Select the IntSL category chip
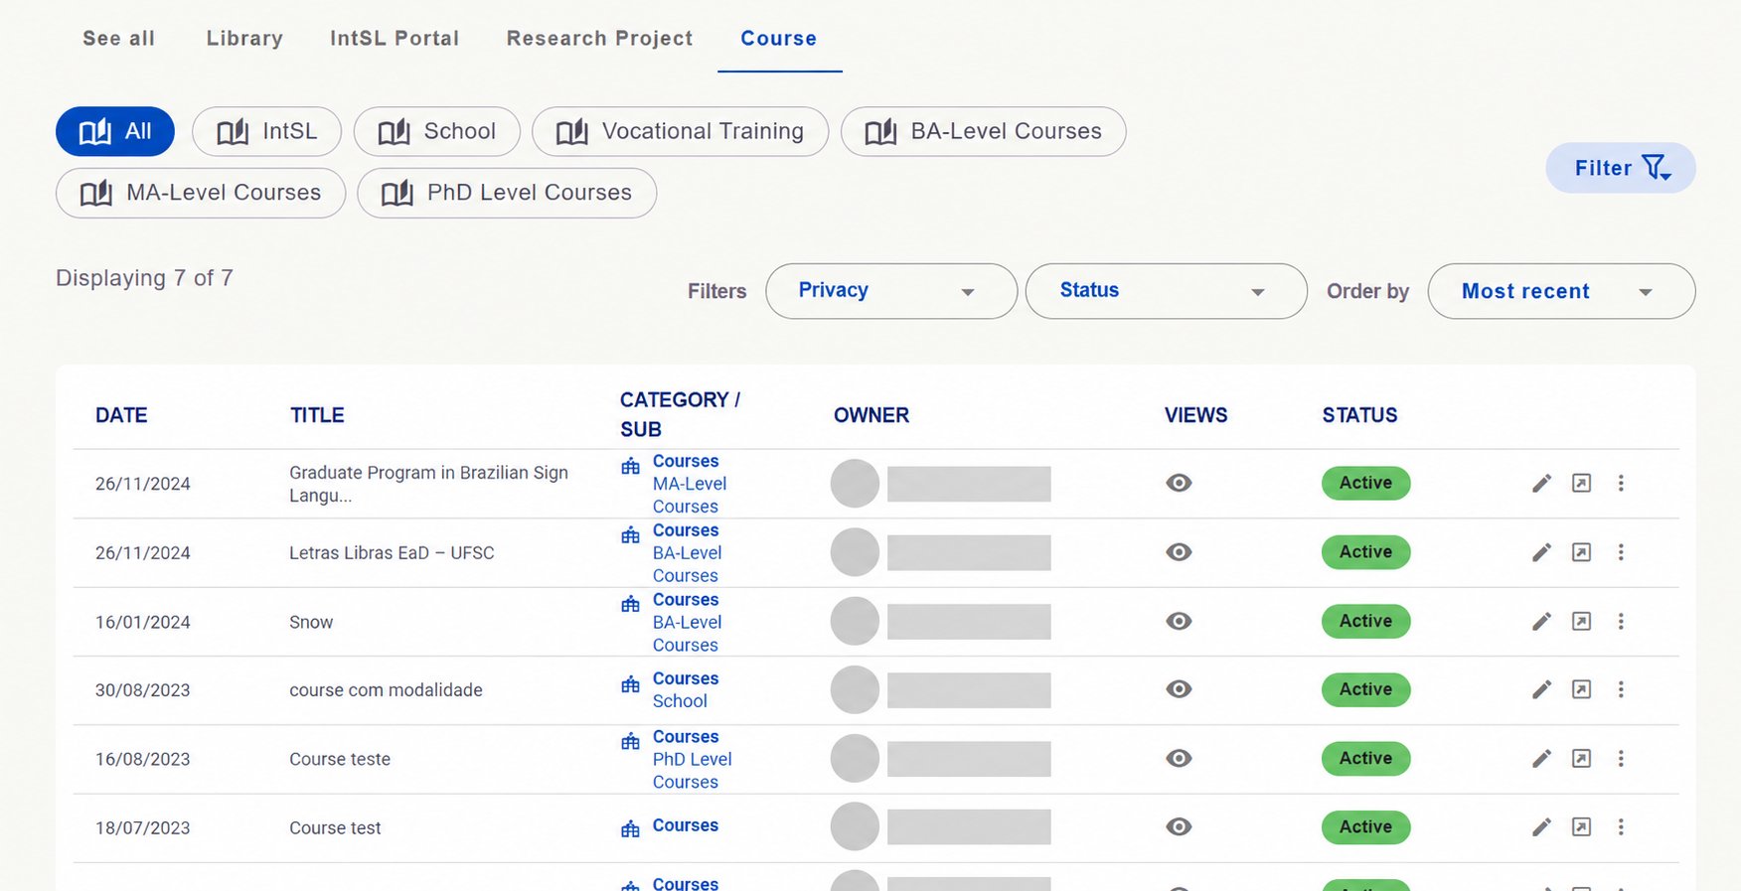This screenshot has height=891, width=1741. pos(266,131)
